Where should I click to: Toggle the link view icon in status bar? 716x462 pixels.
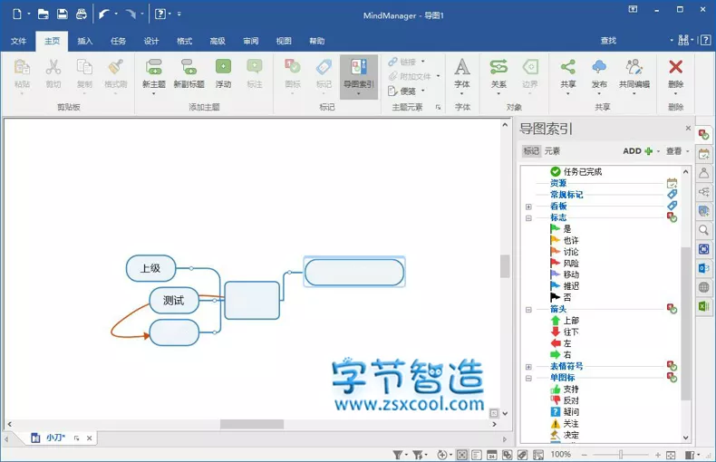click(522, 455)
